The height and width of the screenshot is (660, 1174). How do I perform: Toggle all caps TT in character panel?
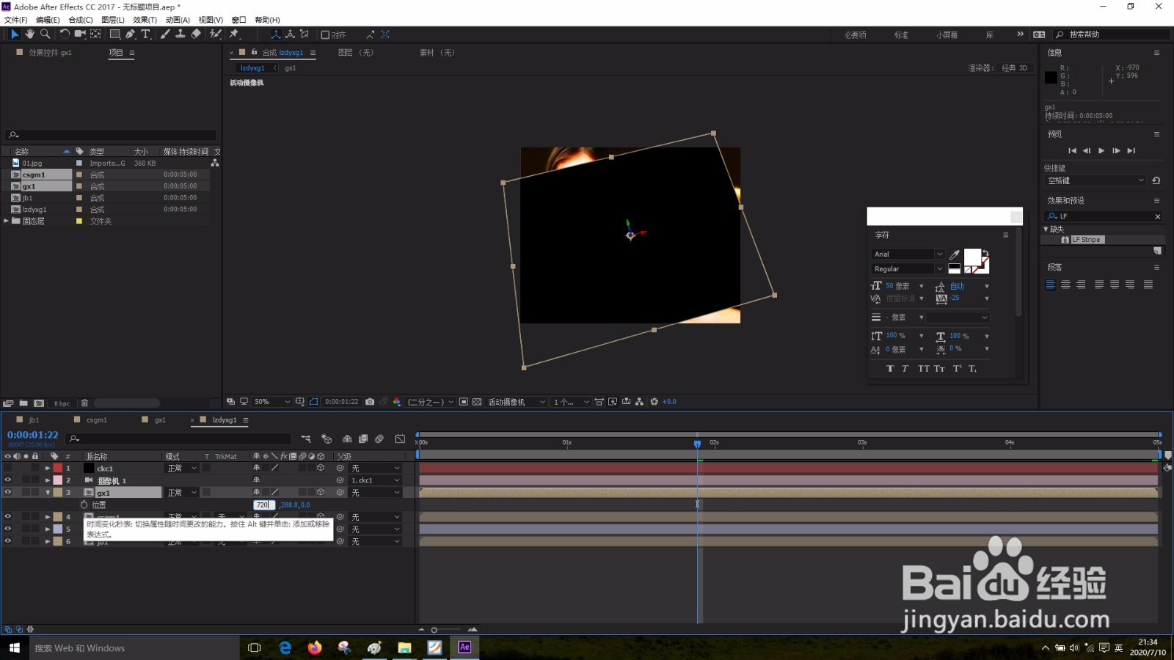click(923, 369)
